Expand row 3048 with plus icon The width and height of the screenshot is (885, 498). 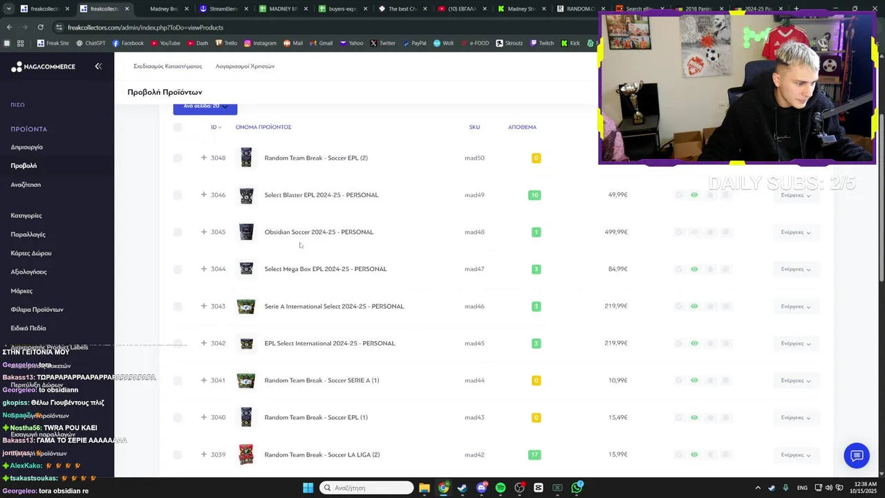(x=203, y=158)
